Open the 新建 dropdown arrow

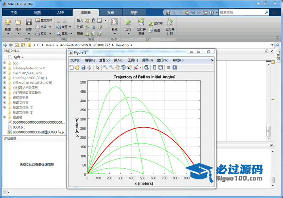point(8,34)
